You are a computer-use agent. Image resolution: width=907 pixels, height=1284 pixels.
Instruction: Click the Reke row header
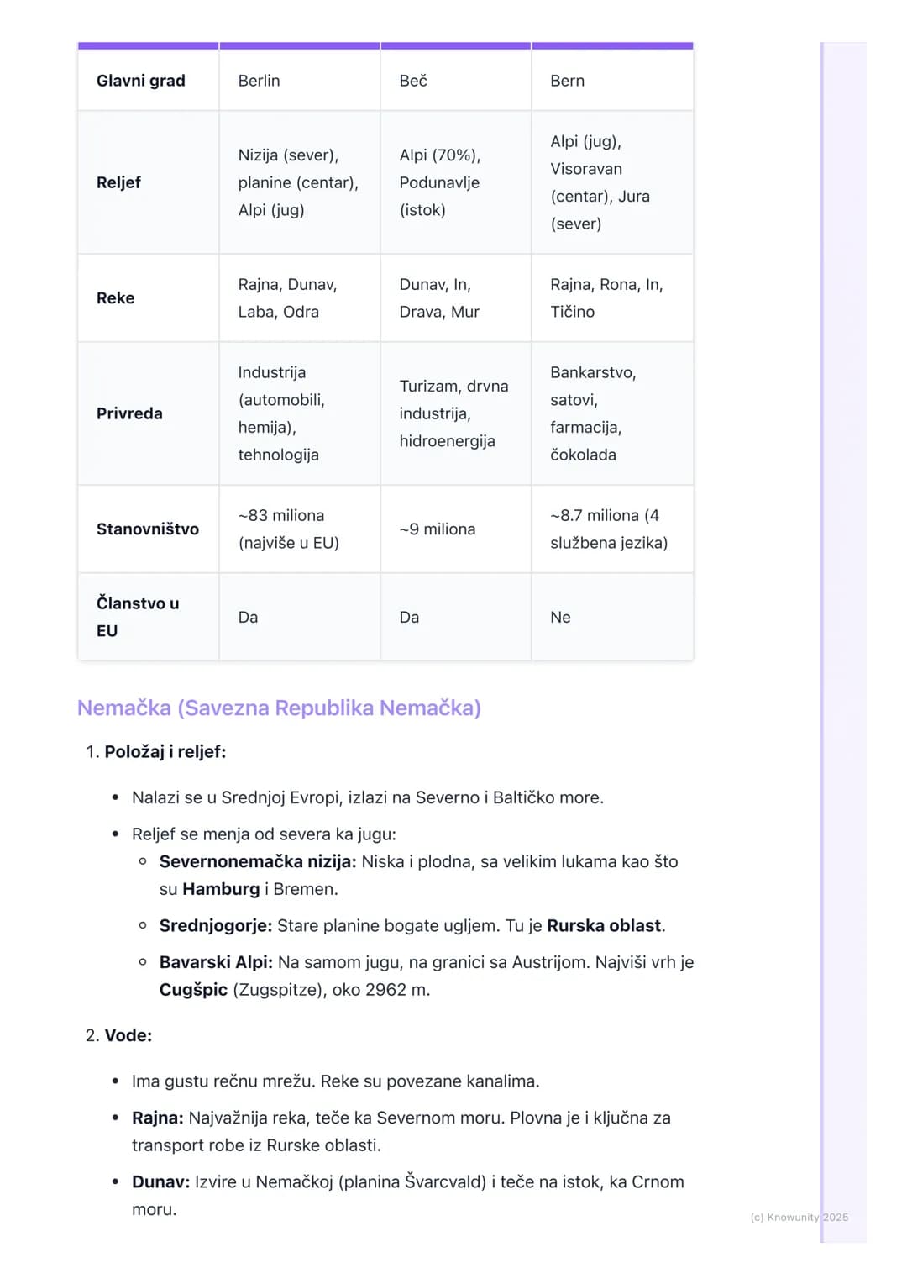click(x=148, y=298)
